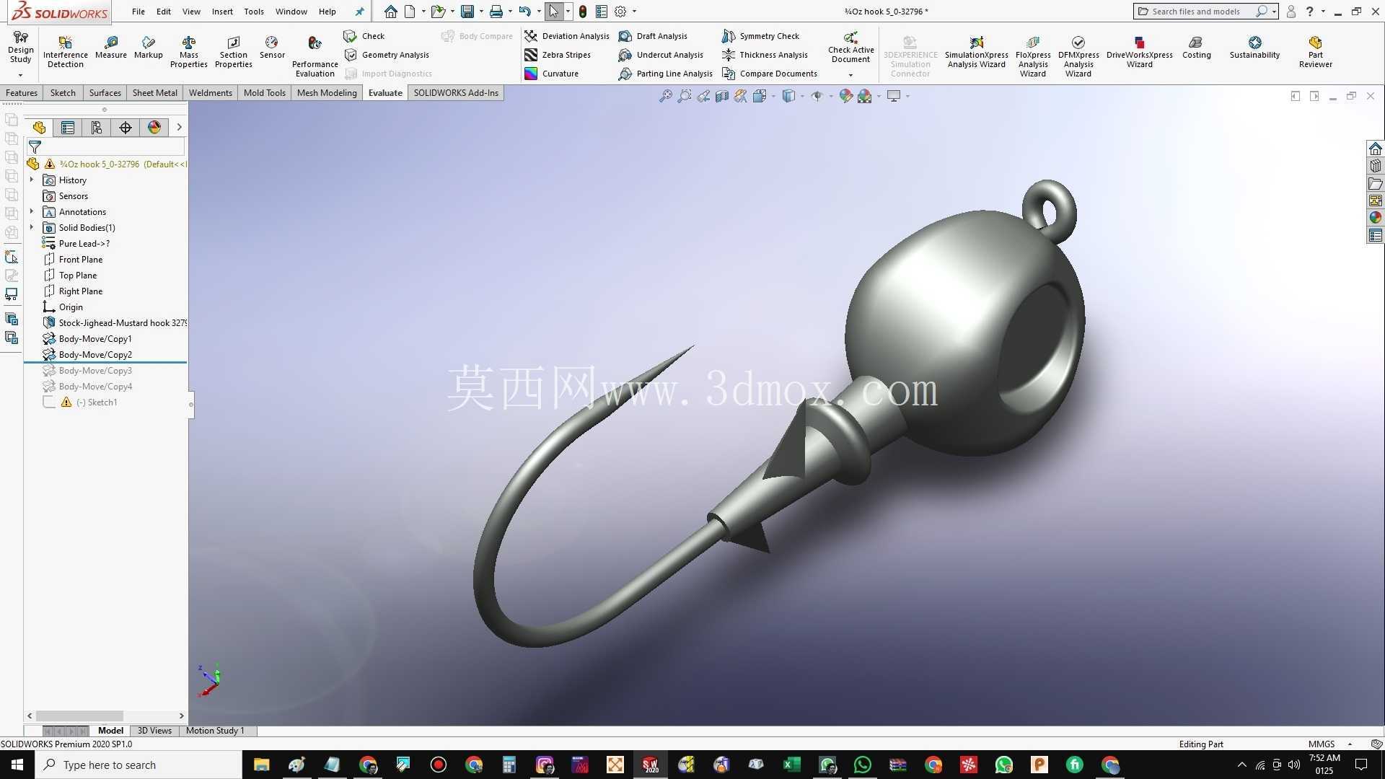Open Design Study dropdown arrow

20,75
